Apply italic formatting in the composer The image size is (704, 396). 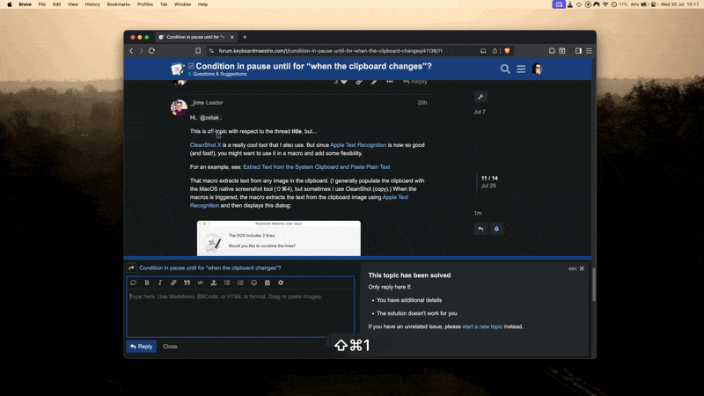point(160,282)
